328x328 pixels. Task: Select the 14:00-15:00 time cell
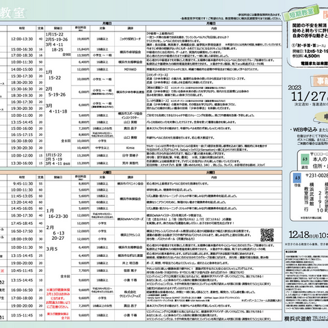(22, 69)
